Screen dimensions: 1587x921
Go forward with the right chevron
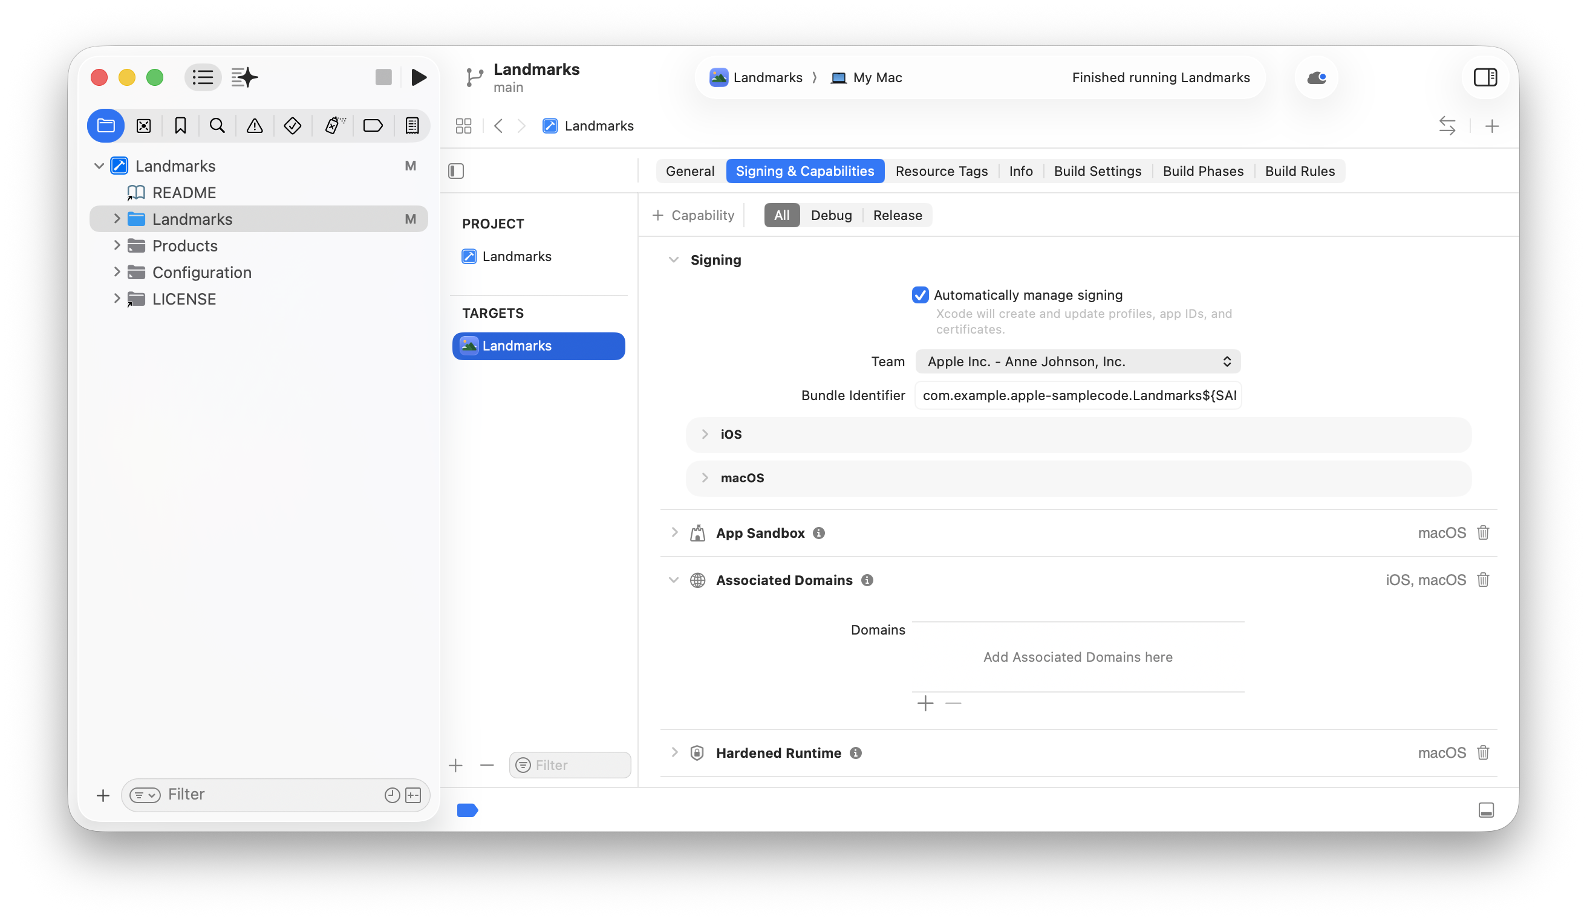click(521, 126)
